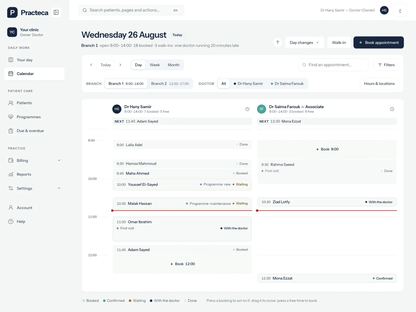Click the clock icon for Dr Salma Farouk

coord(392,109)
